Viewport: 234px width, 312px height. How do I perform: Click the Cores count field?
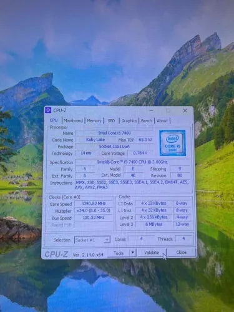141,239
